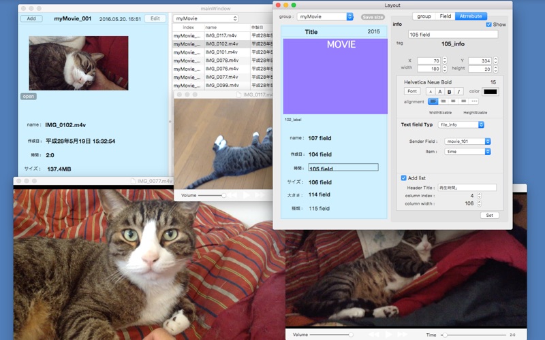Open the black color swatch

[x=490, y=92]
